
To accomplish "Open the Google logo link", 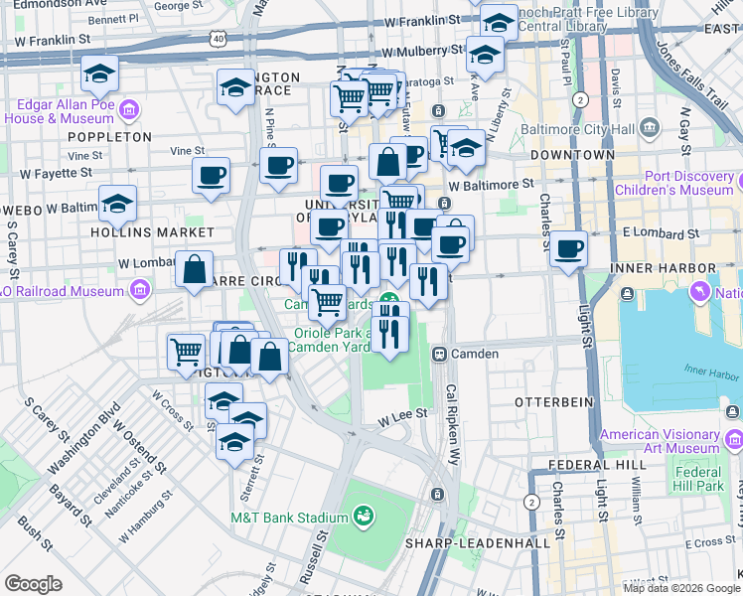I will 33,584.
